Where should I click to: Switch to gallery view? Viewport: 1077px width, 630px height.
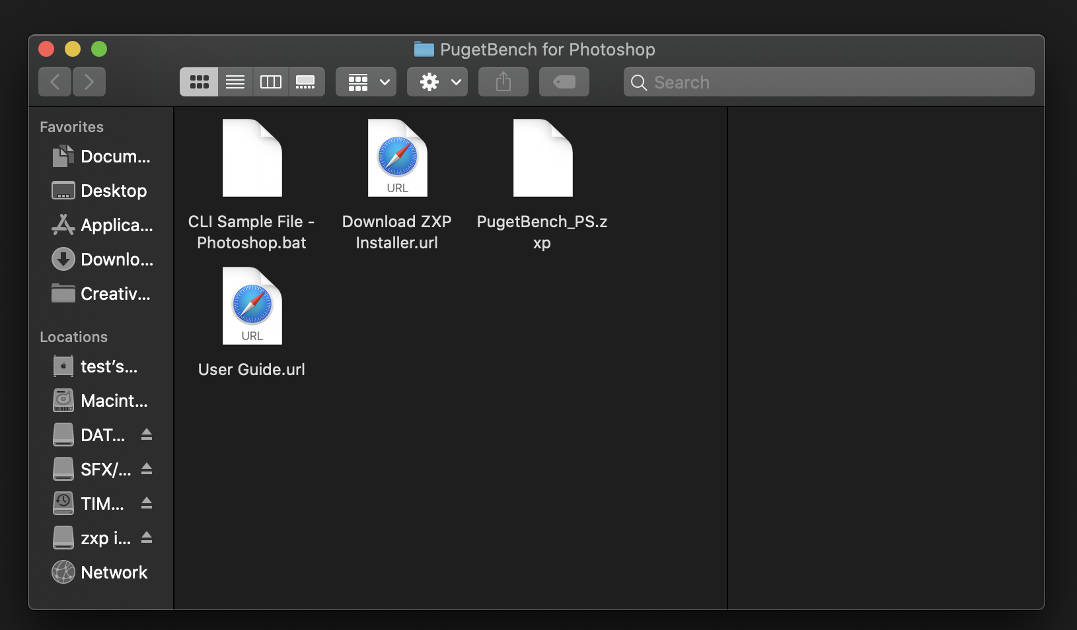[306, 82]
